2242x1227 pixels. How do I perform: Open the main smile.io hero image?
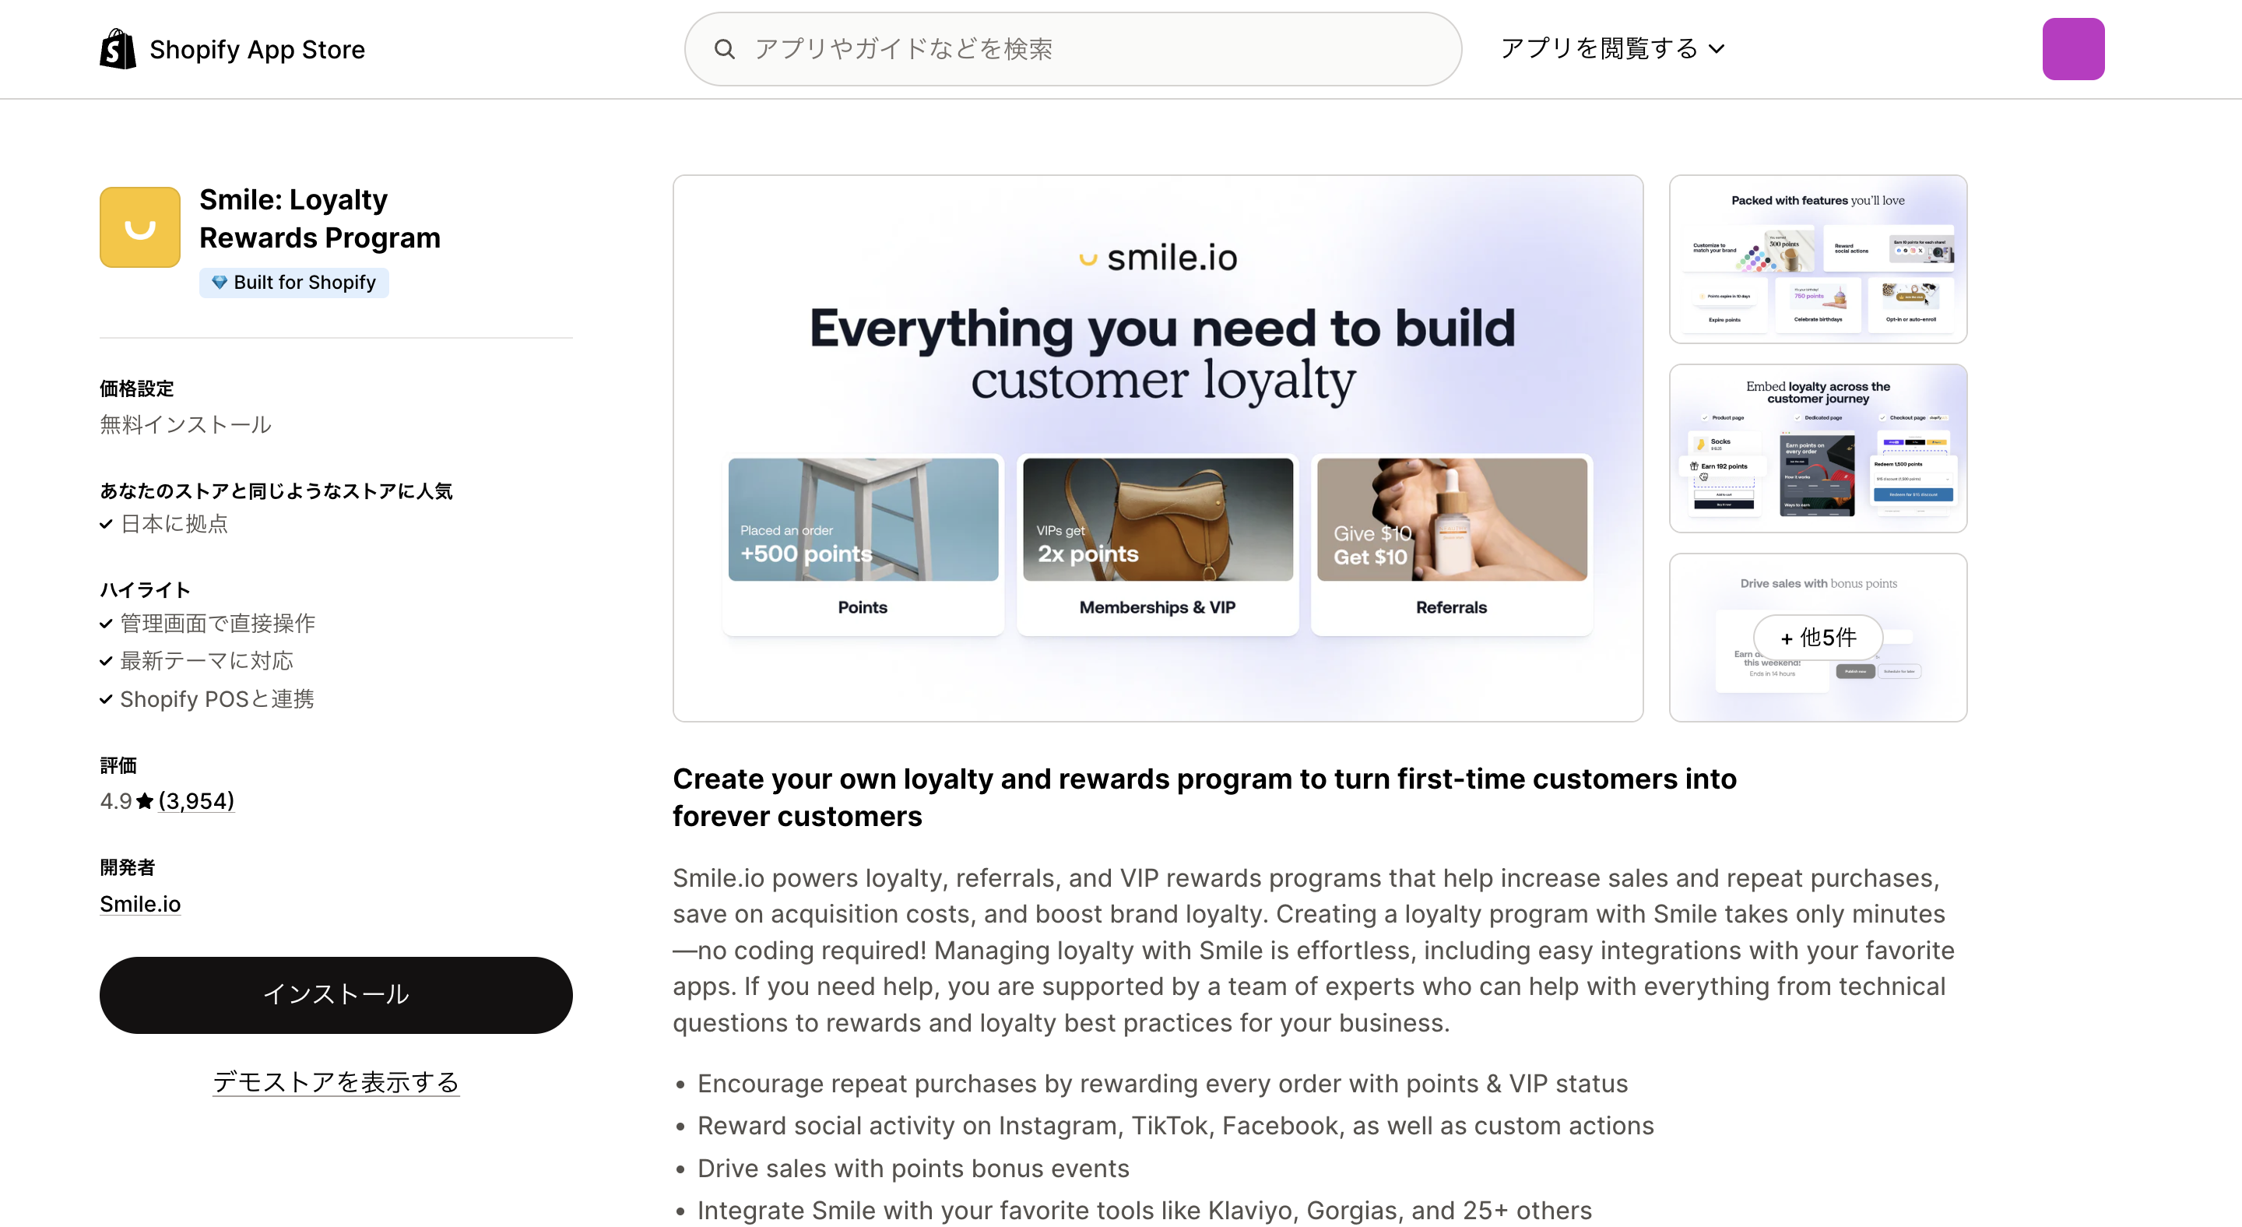pyautogui.click(x=1158, y=448)
